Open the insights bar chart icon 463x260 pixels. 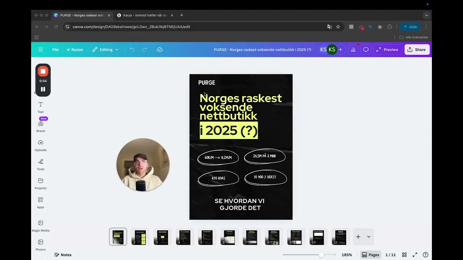click(x=353, y=49)
